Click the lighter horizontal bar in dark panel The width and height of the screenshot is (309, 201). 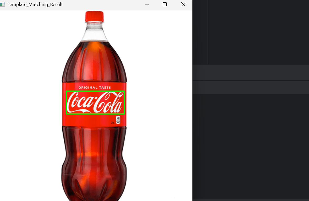(251, 72)
